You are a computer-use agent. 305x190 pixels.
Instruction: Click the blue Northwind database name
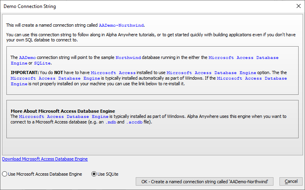(x=128, y=58)
